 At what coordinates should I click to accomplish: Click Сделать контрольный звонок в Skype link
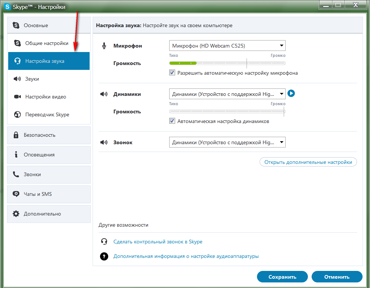pyautogui.click(x=158, y=242)
